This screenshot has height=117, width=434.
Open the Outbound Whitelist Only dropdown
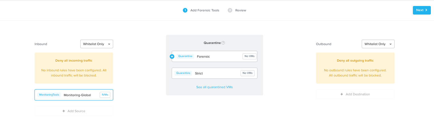click(x=378, y=44)
